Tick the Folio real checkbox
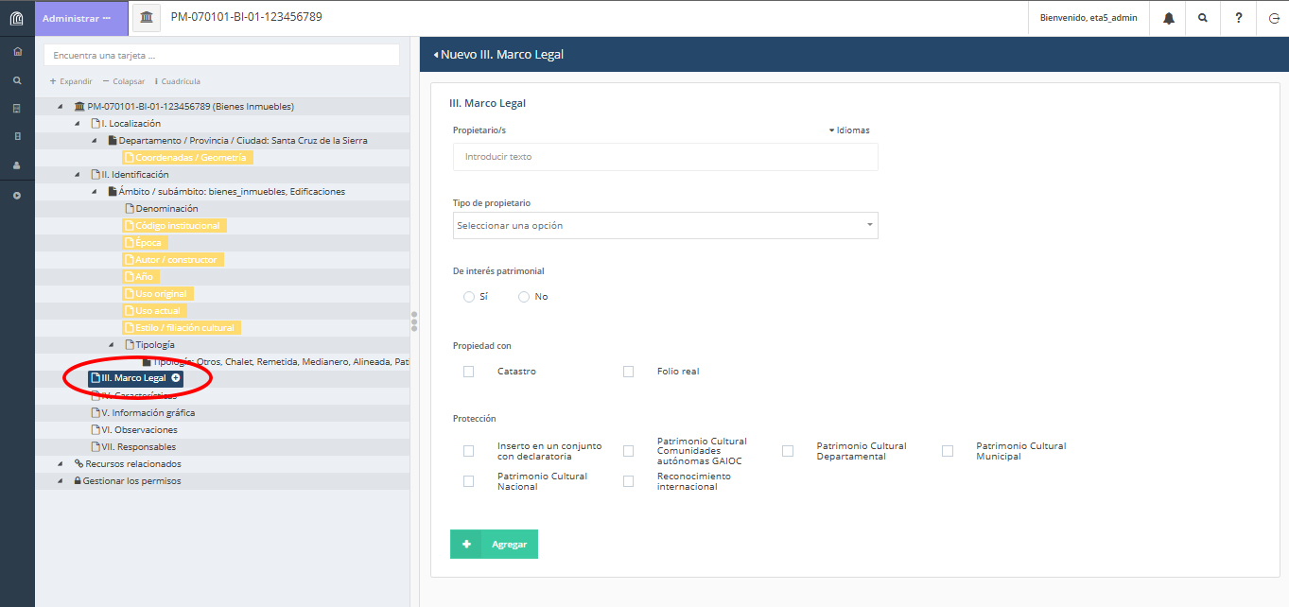This screenshot has height=607, width=1289. point(629,372)
